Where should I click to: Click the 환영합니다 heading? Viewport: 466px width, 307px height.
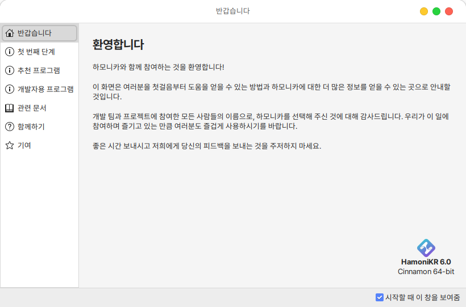[x=118, y=45]
